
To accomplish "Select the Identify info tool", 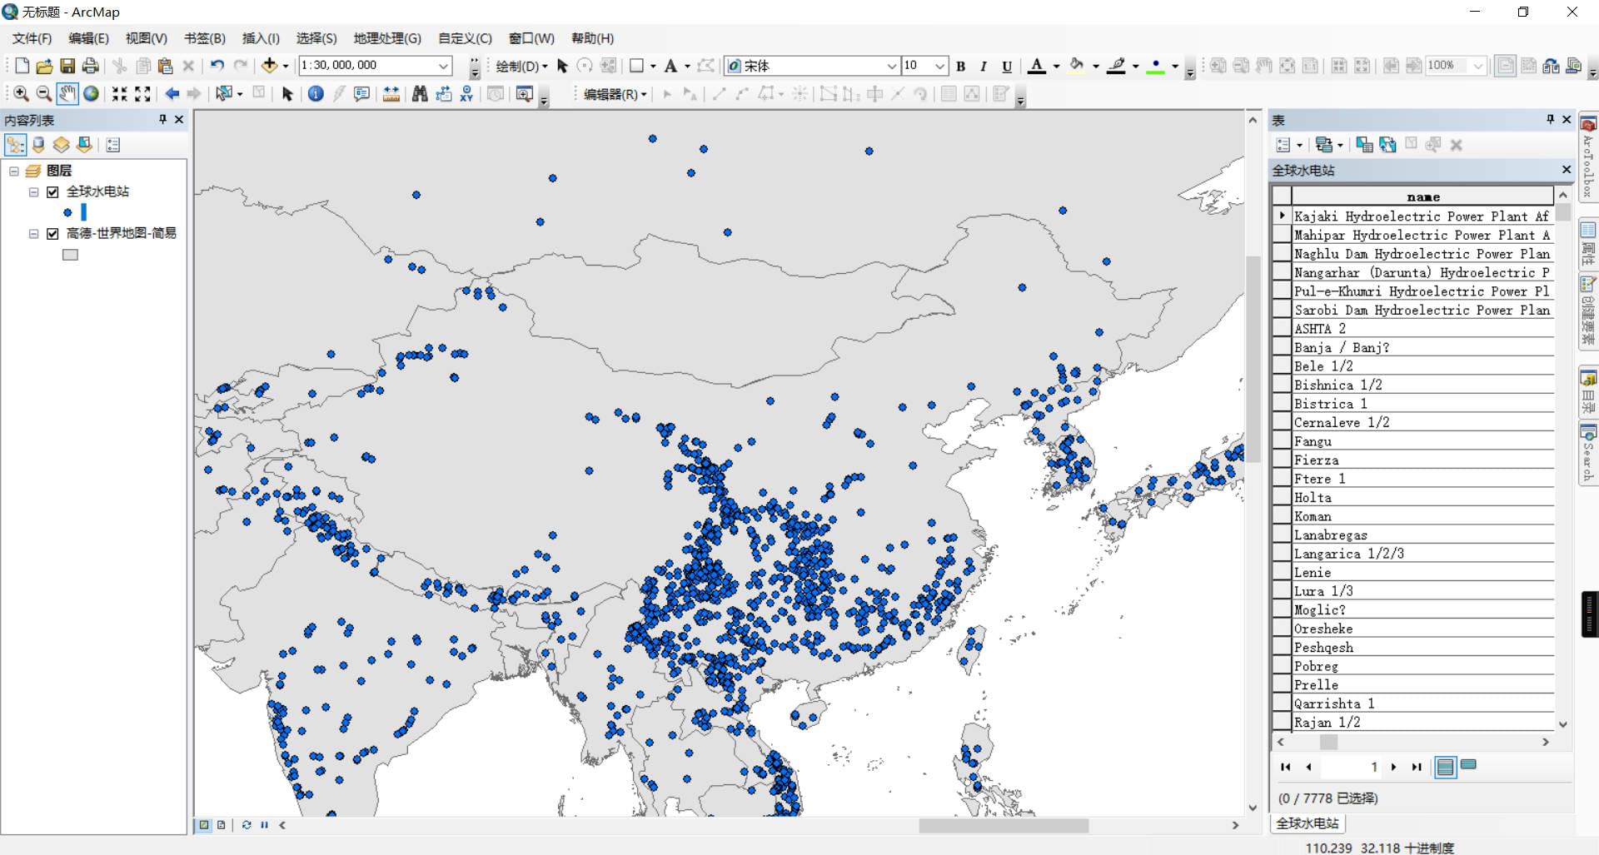I will (x=316, y=94).
